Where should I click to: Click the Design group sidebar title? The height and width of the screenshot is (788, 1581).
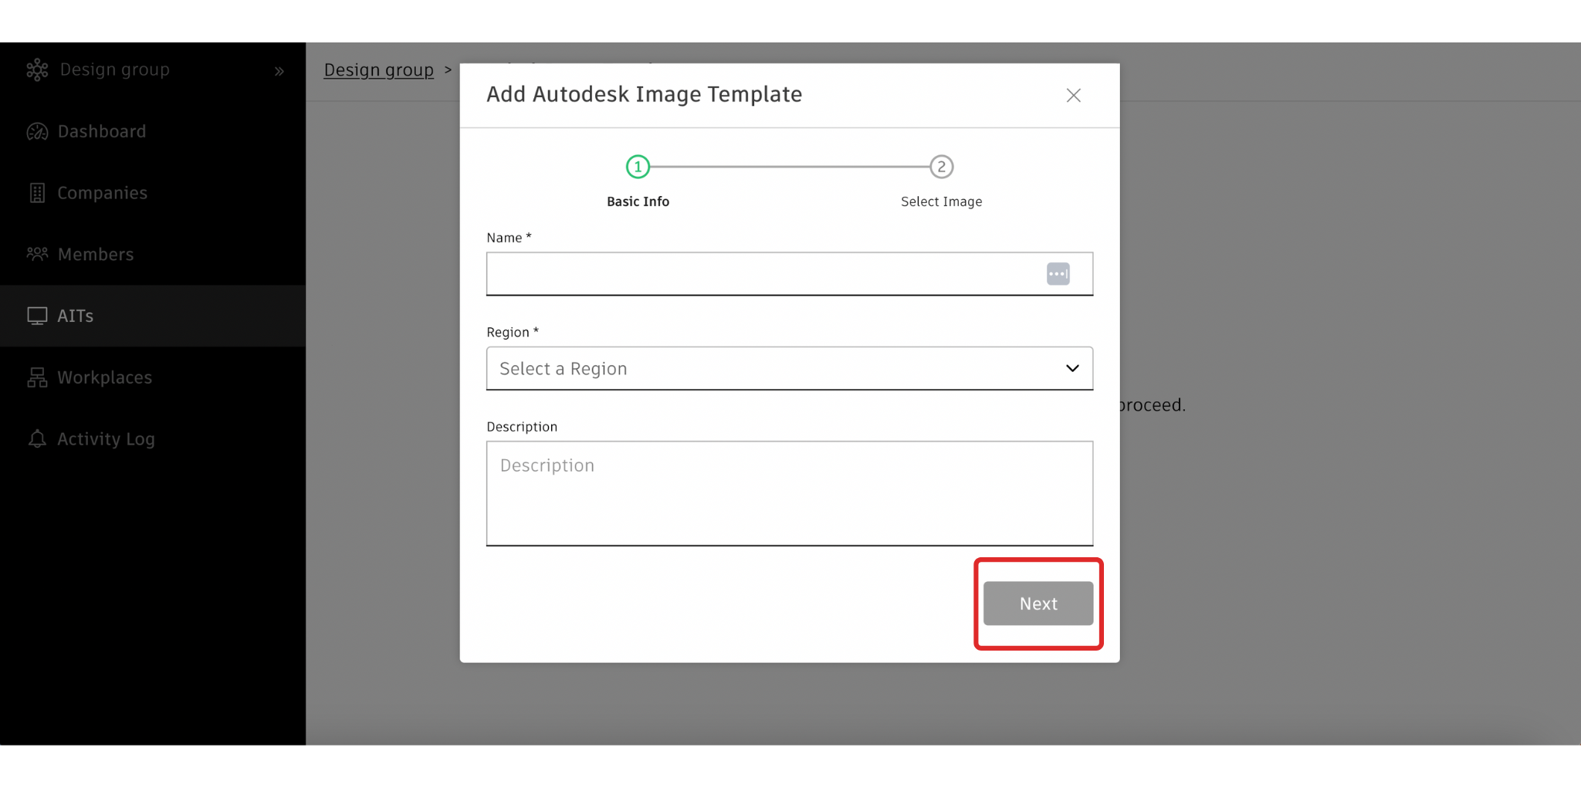[115, 69]
